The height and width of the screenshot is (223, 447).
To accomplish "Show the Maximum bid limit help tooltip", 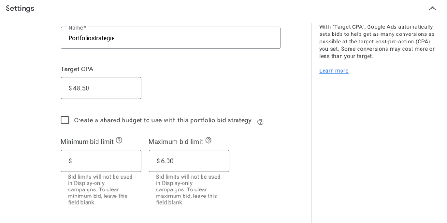I will click(209, 141).
